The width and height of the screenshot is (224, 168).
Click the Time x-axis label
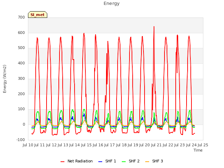(x=198, y=150)
